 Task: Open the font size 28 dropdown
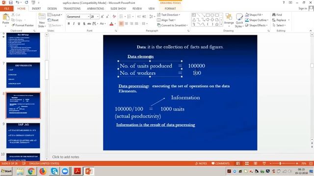tap(98, 17)
